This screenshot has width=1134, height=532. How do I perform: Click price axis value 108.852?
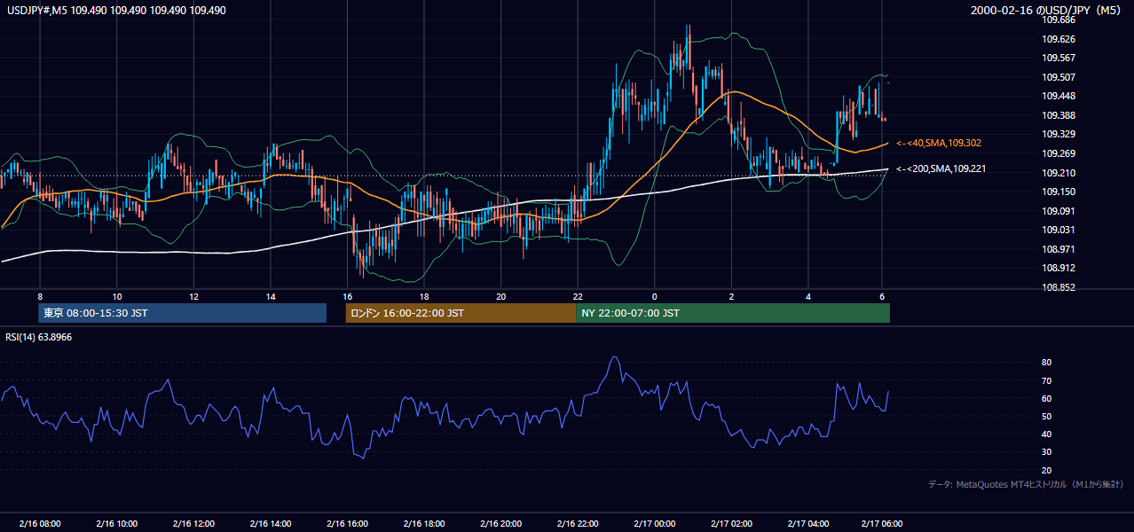point(1059,287)
